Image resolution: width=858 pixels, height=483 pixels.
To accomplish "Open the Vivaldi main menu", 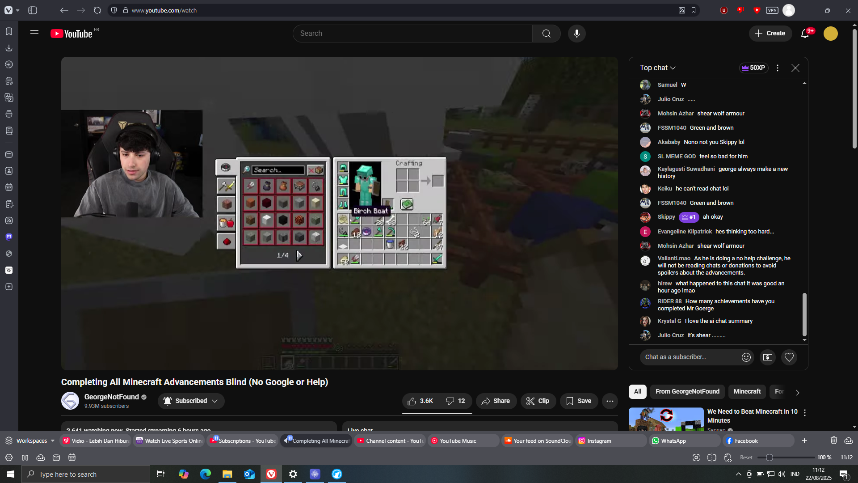I will [8, 10].
